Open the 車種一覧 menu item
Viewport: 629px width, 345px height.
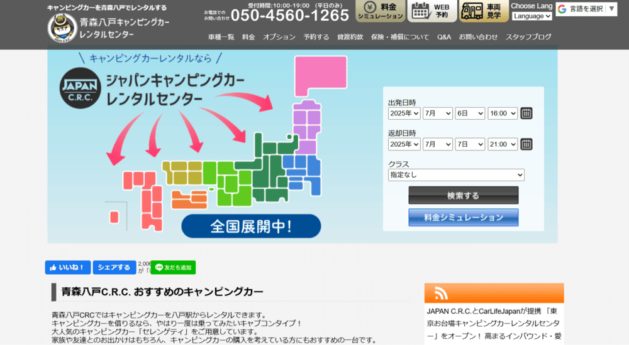tap(221, 37)
